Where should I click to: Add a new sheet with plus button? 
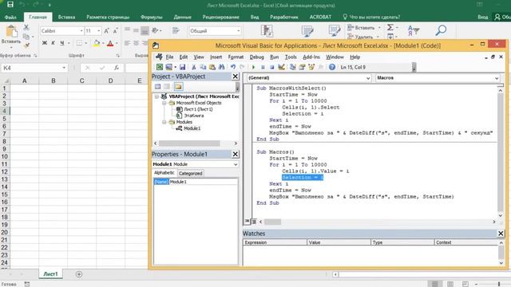79,274
